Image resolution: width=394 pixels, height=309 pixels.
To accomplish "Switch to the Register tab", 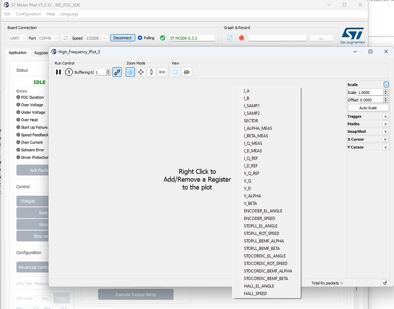I will point(41,53).
